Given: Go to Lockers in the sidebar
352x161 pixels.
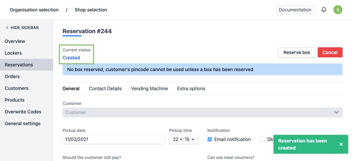Looking at the screenshot, I should (x=13, y=53).
